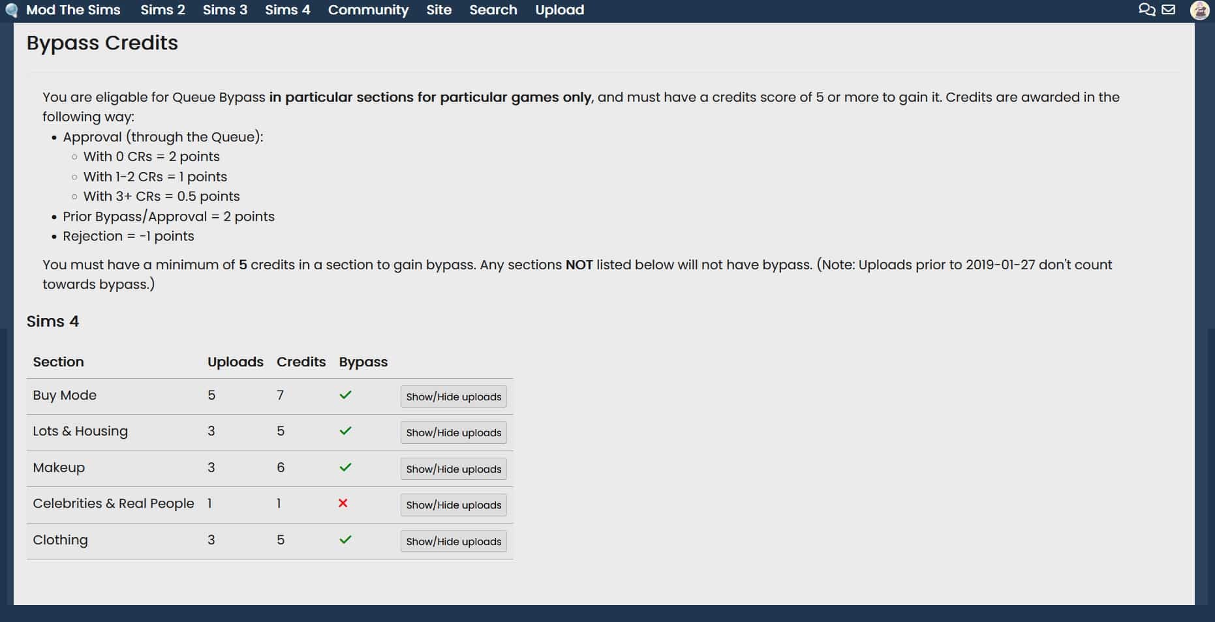Click the red X for Celebrities row
The width and height of the screenshot is (1215, 622).
click(343, 503)
